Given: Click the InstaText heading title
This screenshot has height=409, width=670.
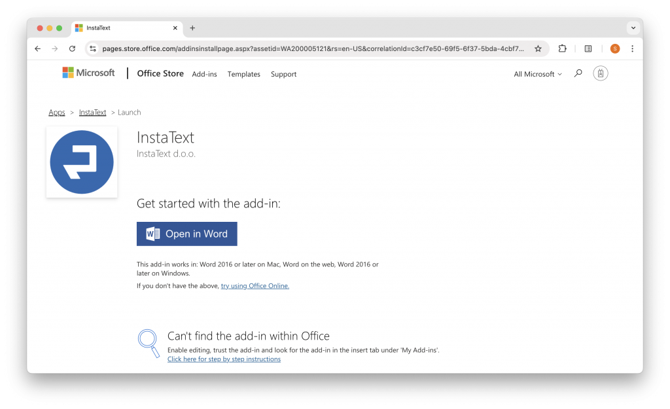Looking at the screenshot, I should [x=166, y=137].
